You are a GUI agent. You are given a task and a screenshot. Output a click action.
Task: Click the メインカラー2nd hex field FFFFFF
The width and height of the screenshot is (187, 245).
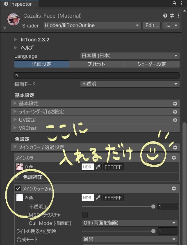click(113, 197)
